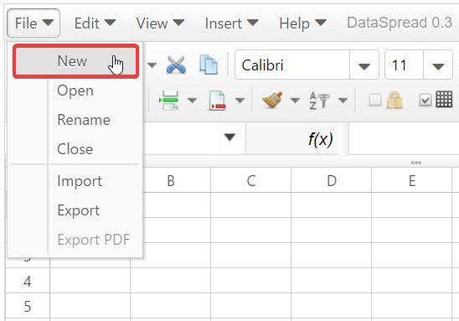Select column B header
Screen dimensions: 459x321
click(x=171, y=180)
